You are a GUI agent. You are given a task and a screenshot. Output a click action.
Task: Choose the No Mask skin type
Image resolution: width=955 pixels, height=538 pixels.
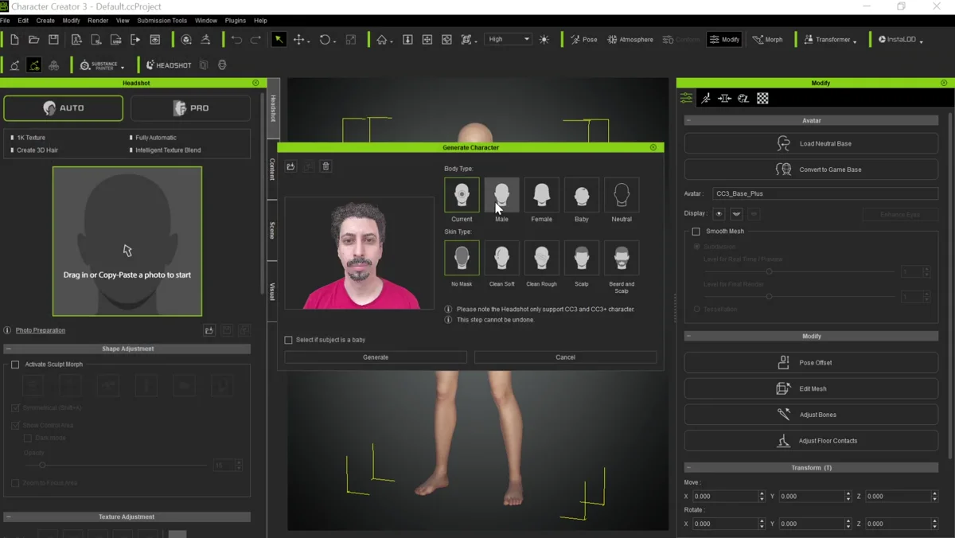(462, 258)
